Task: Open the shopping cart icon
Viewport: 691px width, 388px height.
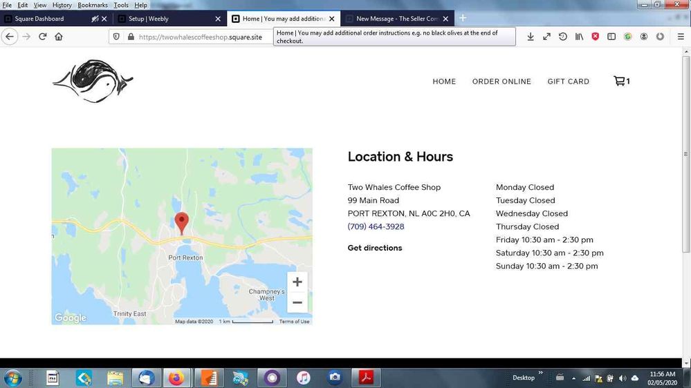Action: [620, 81]
